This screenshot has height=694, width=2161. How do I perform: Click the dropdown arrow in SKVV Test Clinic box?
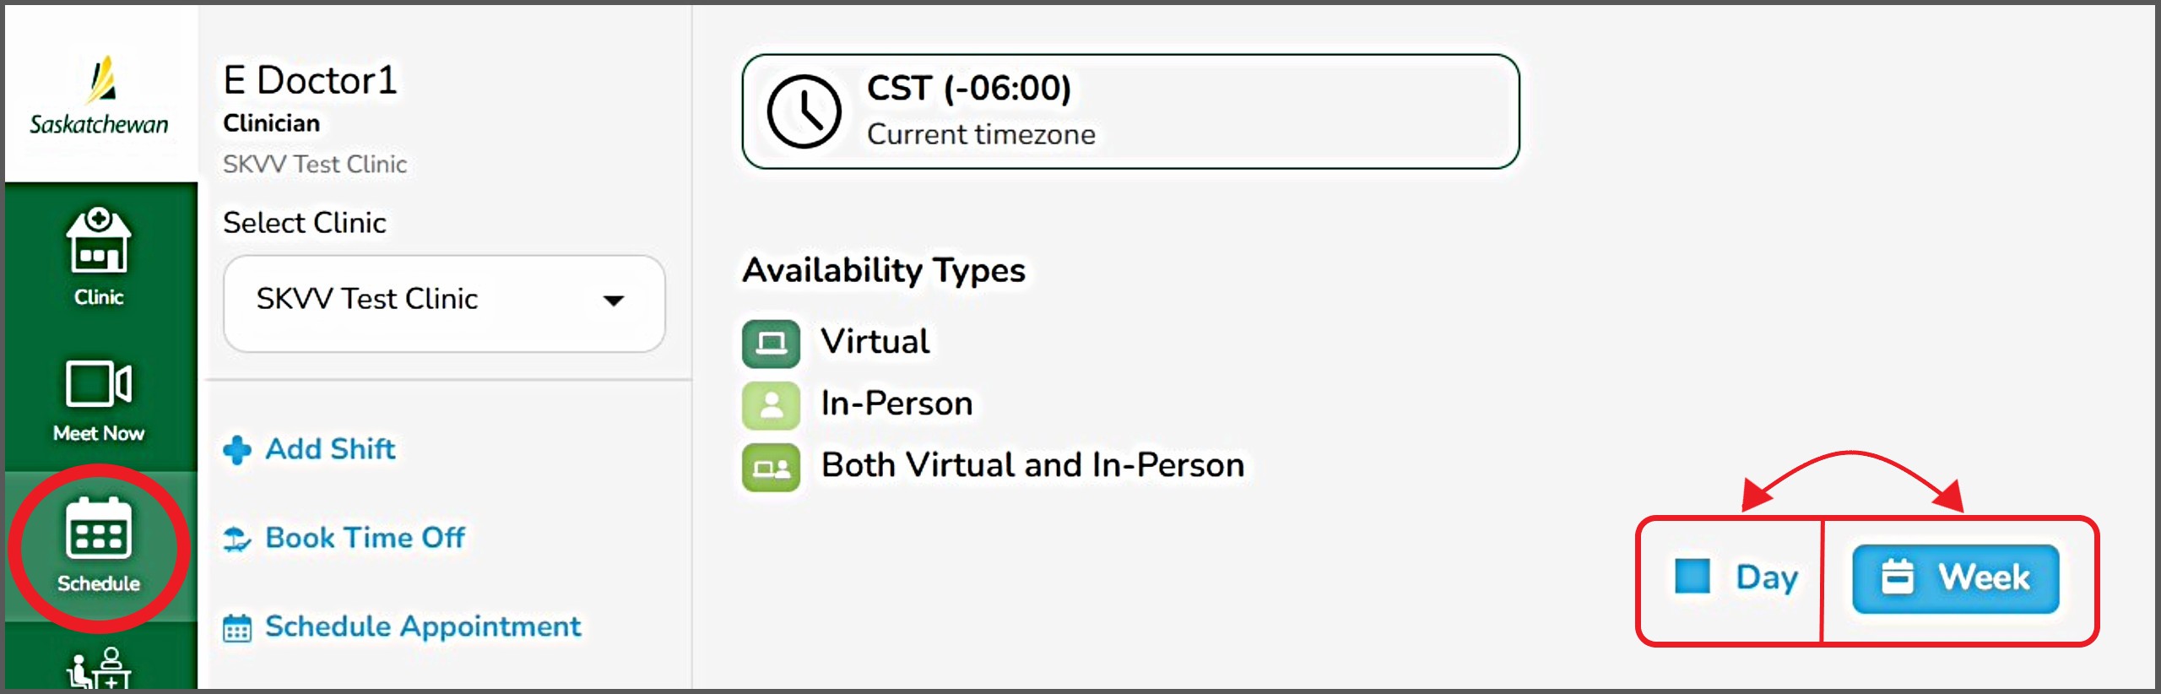(614, 301)
